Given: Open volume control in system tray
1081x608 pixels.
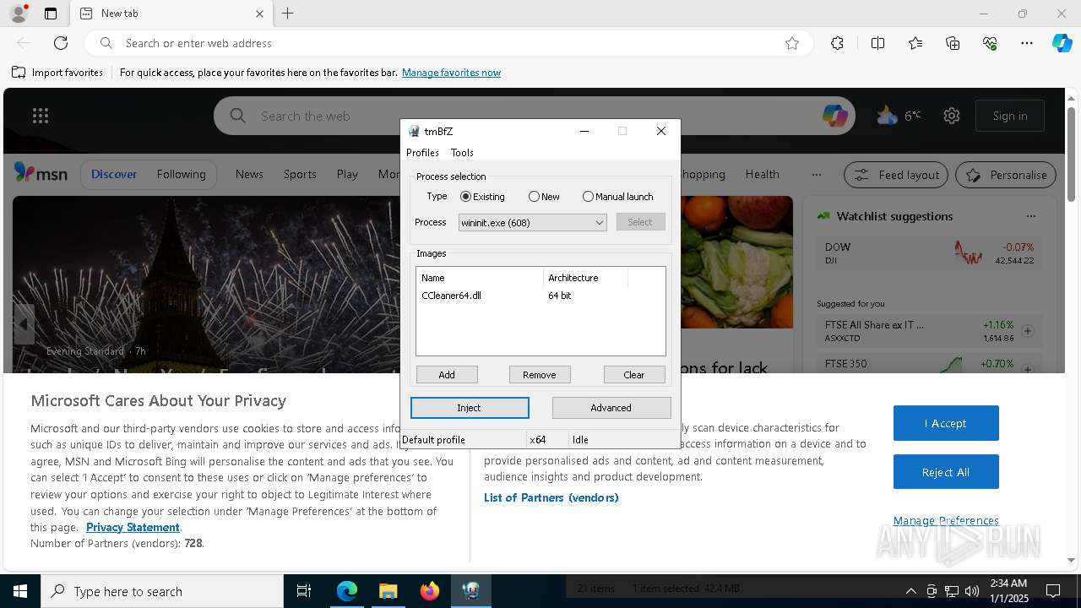Looking at the screenshot, I should [972, 591].
